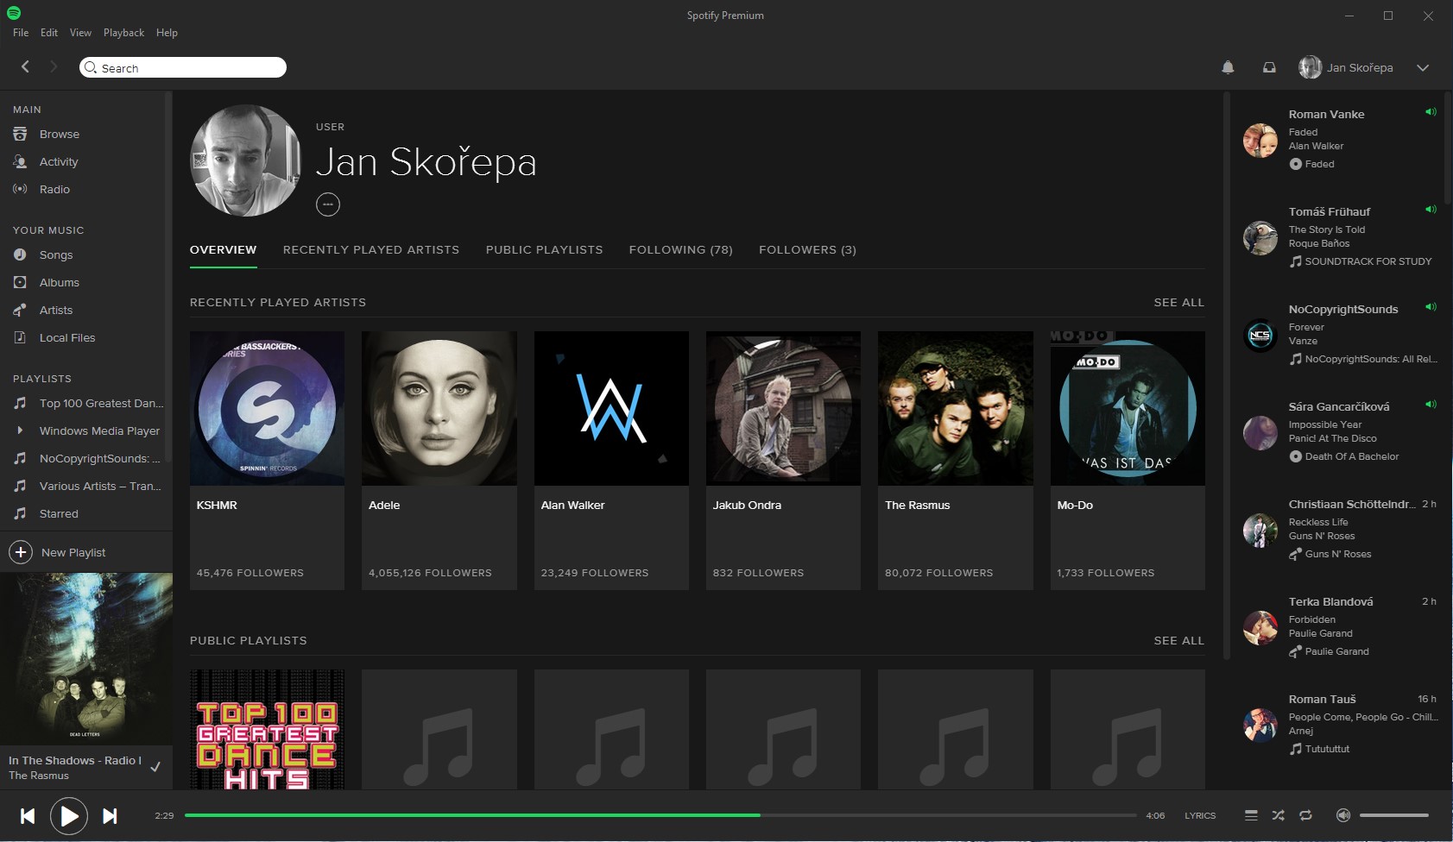Image resolution: width=1453 pixels, height=842 pixels.
Task: Switch to Recently Played Artists tab
Action: pyautogui.click(x=371, y=249)
